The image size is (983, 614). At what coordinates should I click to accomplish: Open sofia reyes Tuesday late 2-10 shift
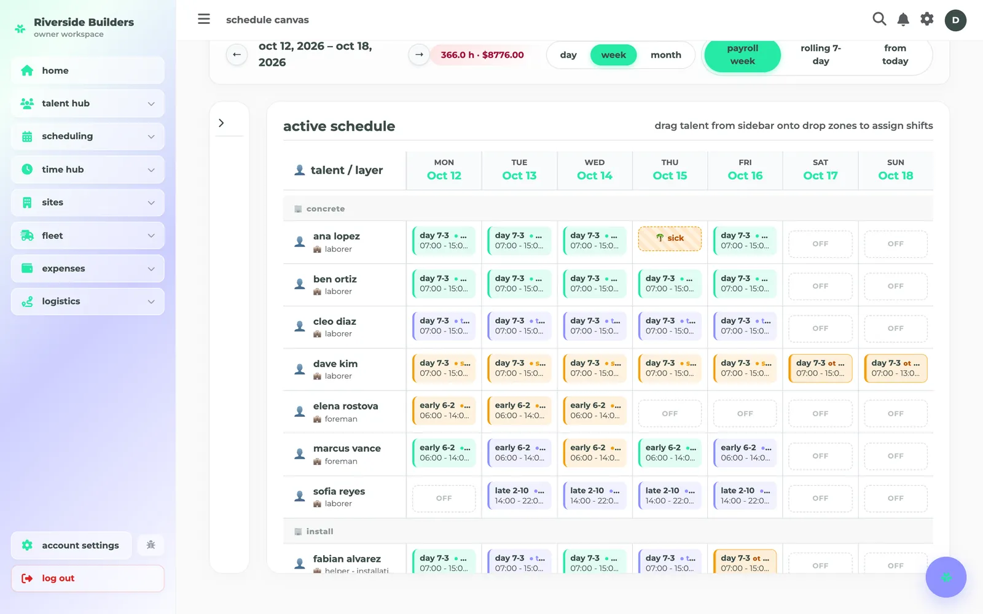pos(519,495)
